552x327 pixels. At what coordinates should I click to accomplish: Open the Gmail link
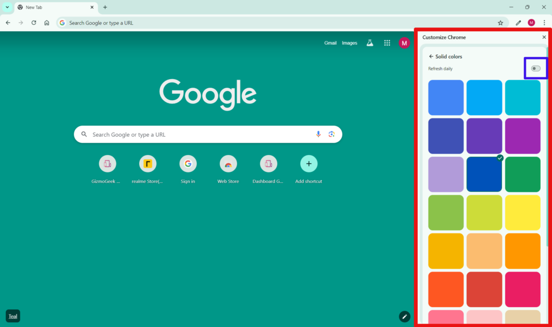click(x=330, y=43)
